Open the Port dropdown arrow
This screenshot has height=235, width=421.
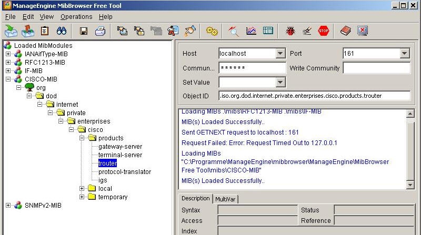(x=404, y=54)
